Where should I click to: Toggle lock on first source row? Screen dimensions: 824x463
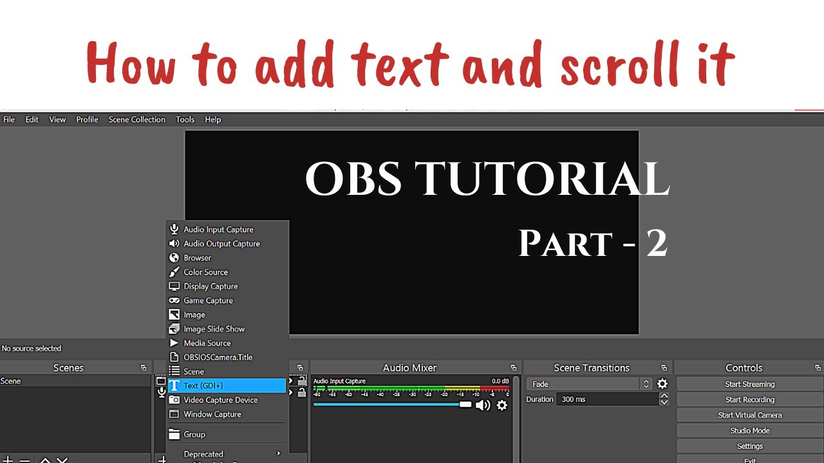coord(302,381)
